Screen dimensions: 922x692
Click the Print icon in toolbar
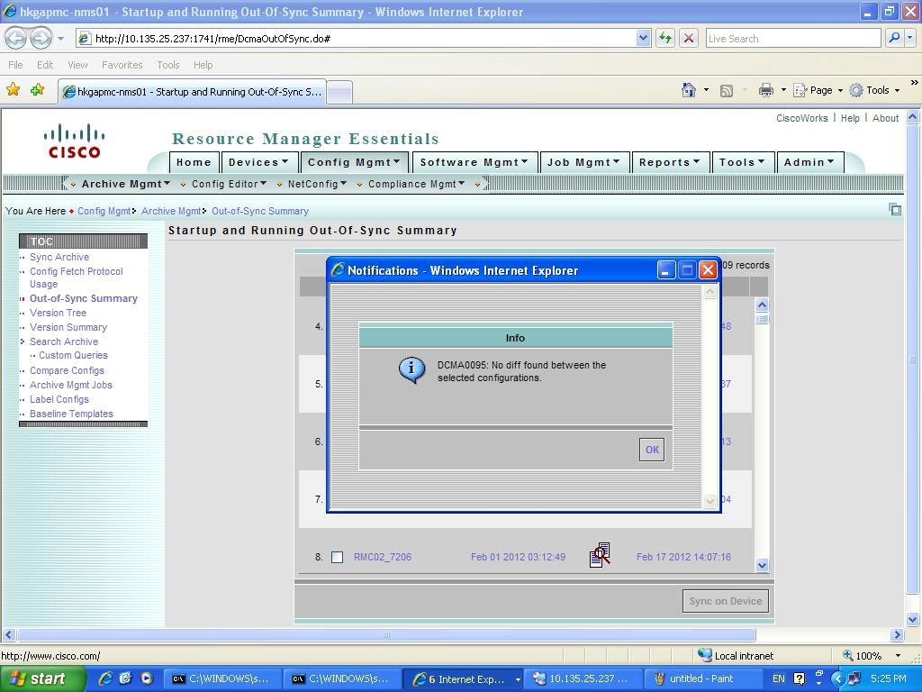[765, 90]
